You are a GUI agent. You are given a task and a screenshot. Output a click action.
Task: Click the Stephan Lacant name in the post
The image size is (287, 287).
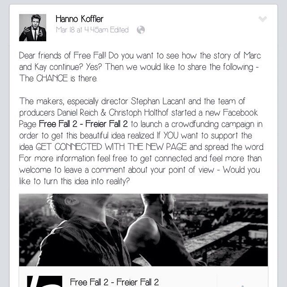[158, 101]
